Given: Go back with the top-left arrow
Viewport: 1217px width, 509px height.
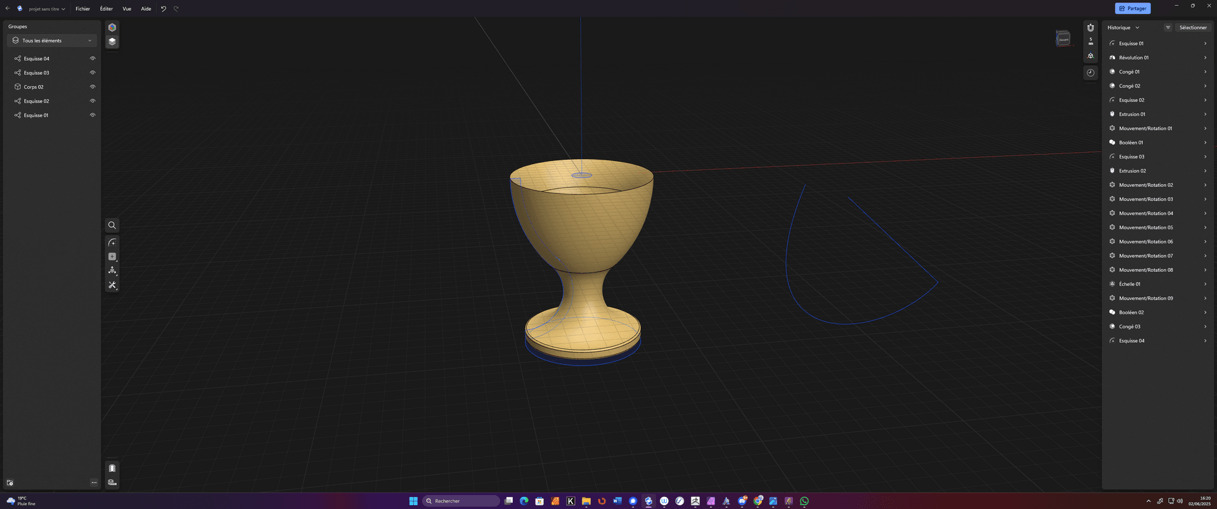Looking at the screenshot, I should (x=8, y=9).
